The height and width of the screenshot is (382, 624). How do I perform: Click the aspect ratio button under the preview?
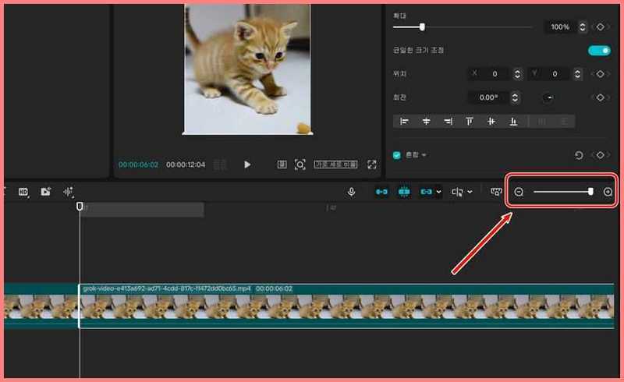tap(335, 164)
